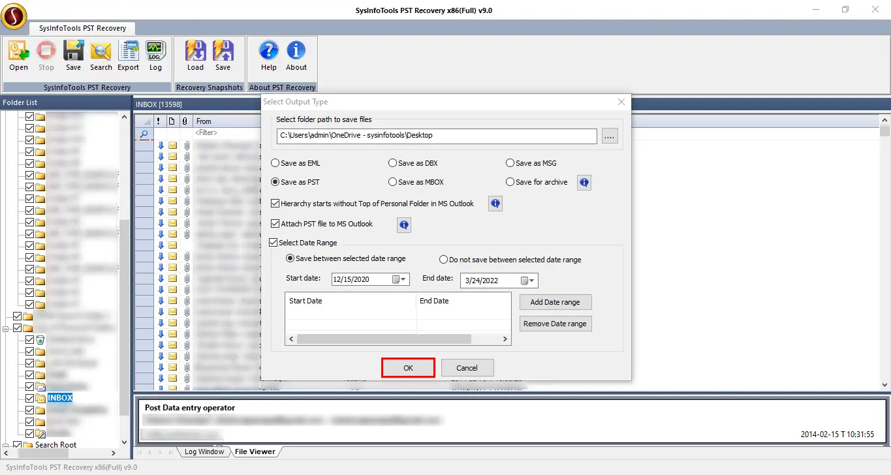This screenshot has height=475, width=891.
Task: Toggle Attach PST file to MS Outlook
Action: (x=275, y=224)
